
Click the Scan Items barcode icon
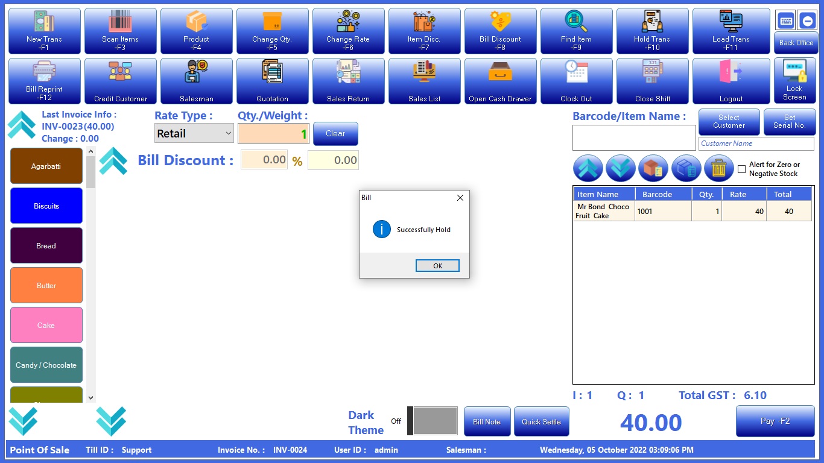coord(120,31)
